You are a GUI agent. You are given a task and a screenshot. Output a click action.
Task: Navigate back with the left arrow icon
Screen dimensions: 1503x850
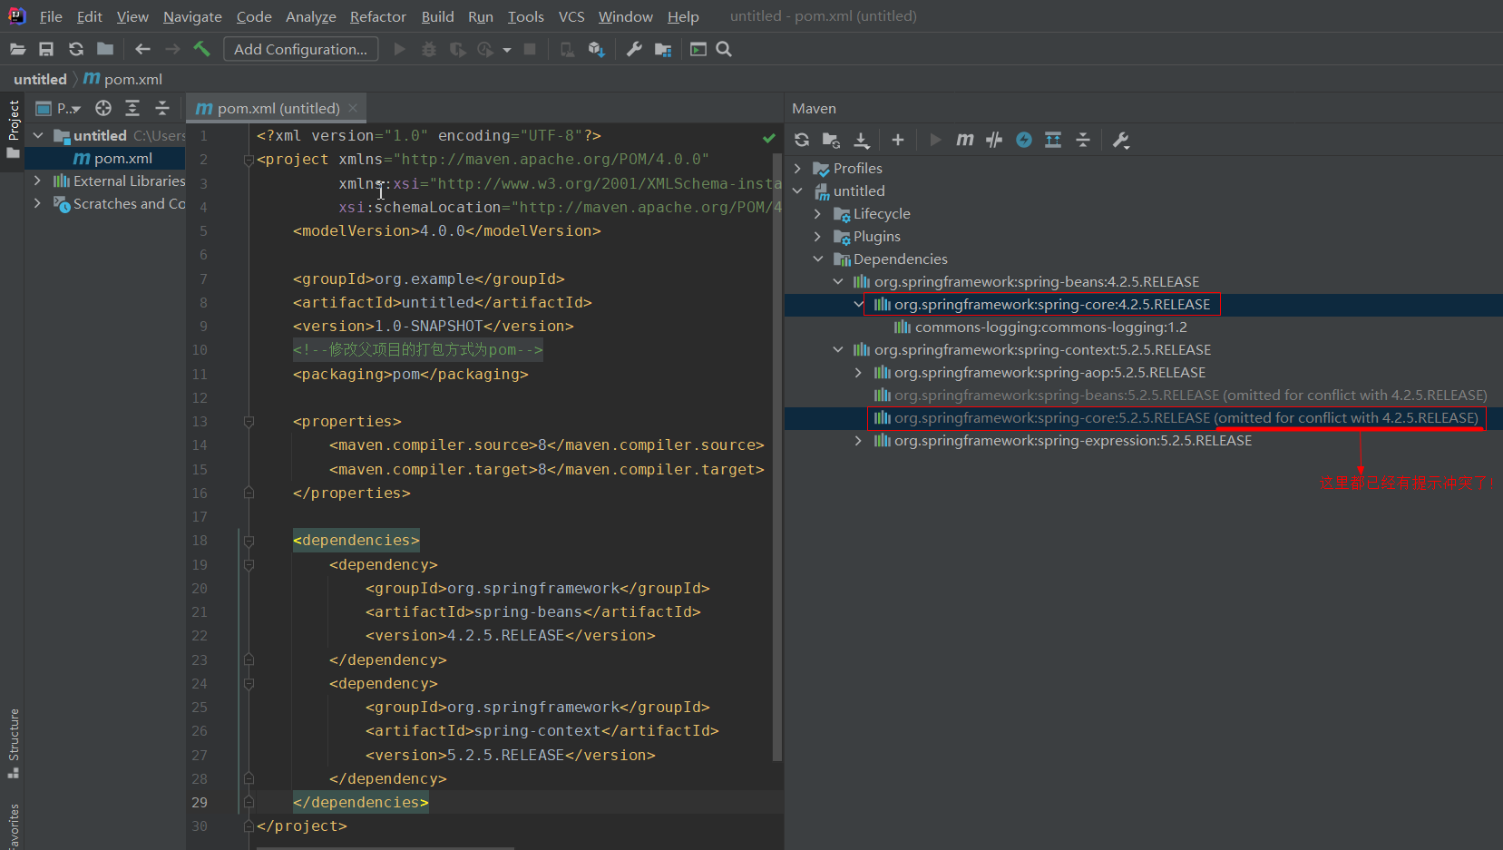(x=142, y=49)
